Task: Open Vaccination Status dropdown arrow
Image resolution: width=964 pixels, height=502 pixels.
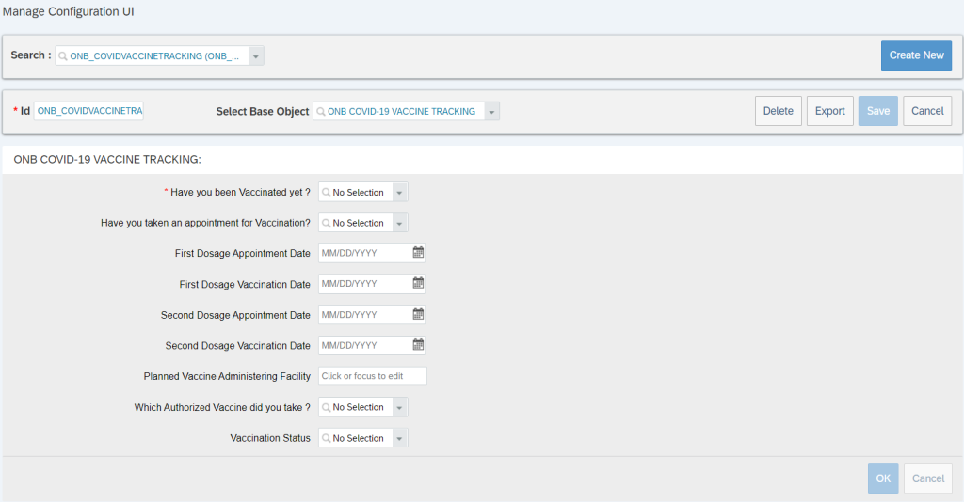Action: [x=399, y=438]
